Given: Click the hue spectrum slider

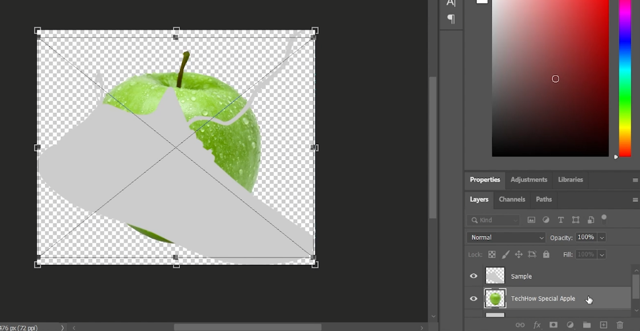Looking at the screenshot, I should 625,78.
